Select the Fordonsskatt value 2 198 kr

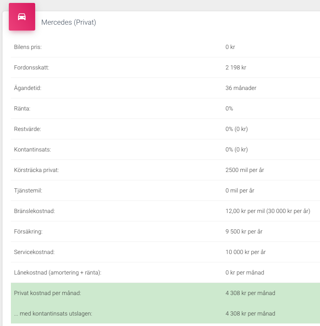click(x=236, y=67)
